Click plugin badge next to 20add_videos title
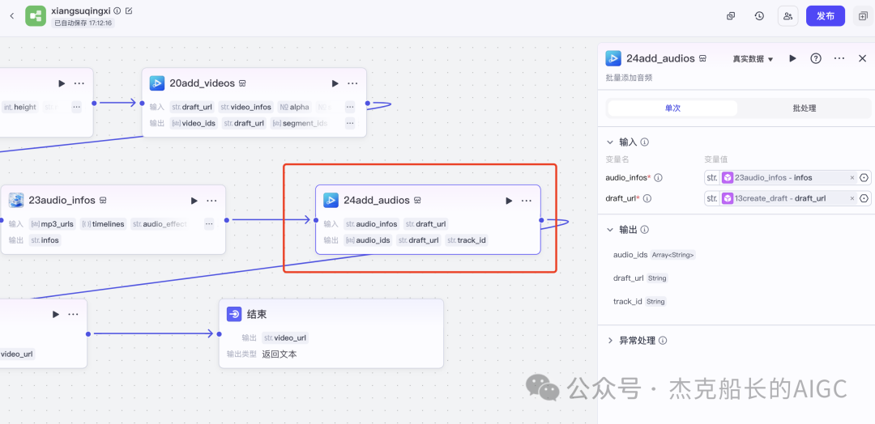 tap(243, 83)
